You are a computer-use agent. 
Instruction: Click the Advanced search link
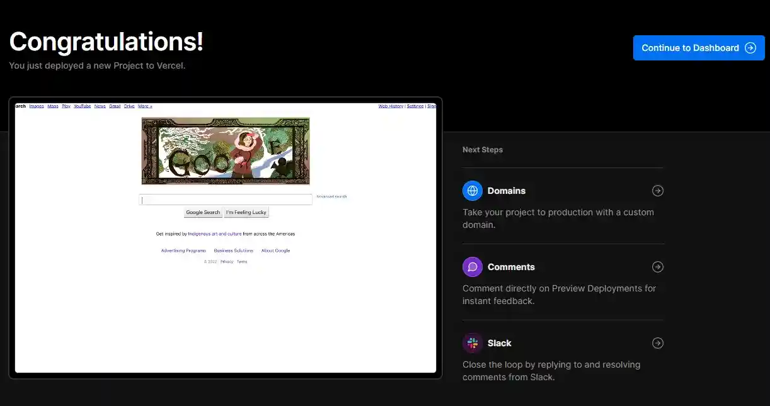click(331, 197)
